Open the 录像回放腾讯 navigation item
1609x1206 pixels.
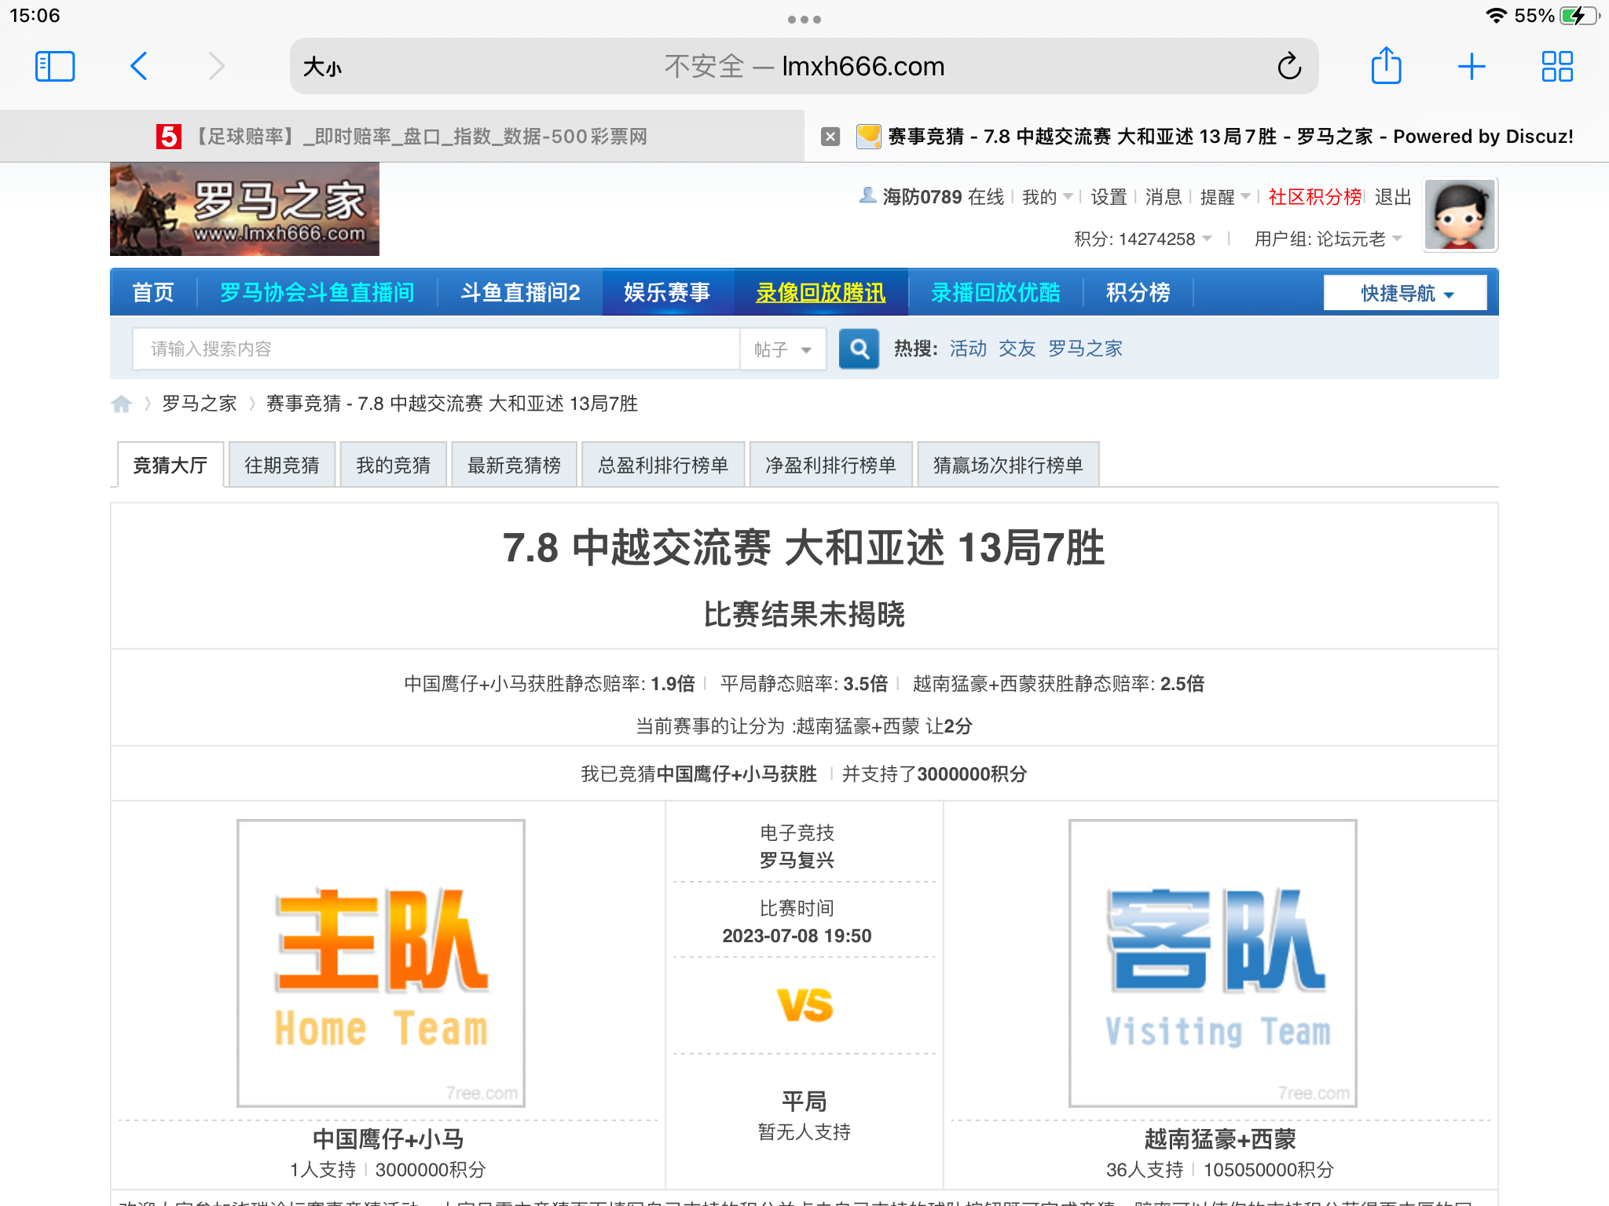[820, 292]
